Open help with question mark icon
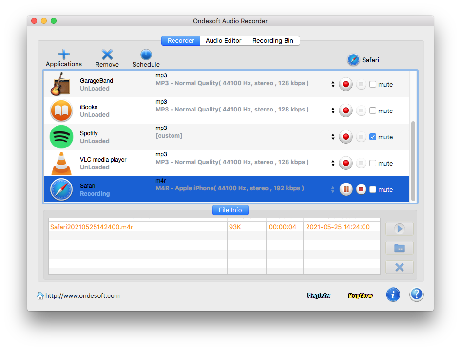Viewport: 461px width, 350px height. [416, 295]
